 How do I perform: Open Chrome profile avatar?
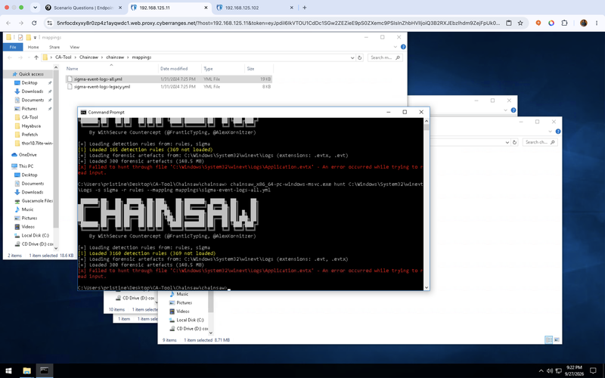(x=583, y=23)
